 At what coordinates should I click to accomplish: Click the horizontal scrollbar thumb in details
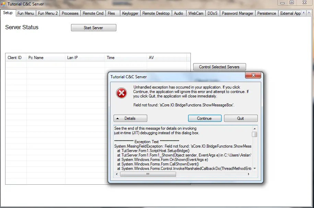coord(148,174)
